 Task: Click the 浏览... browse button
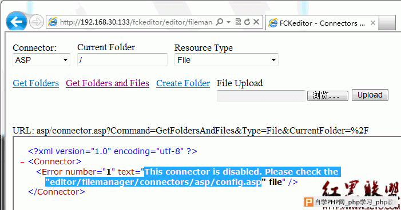click(328, 96)
